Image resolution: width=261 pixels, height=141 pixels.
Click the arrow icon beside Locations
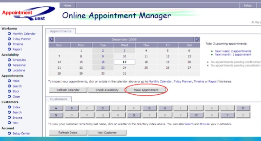[x=9, y=70]
